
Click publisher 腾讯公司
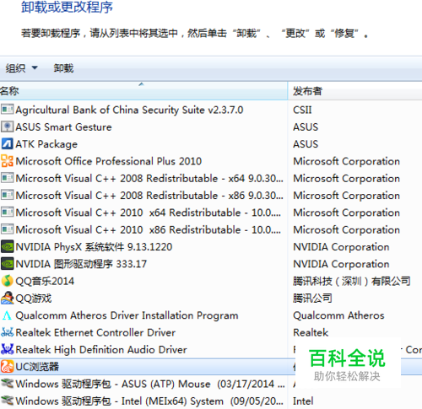[312, 299]
